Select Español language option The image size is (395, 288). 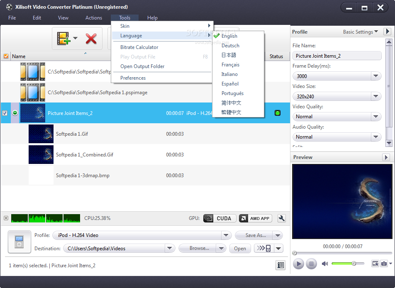click(238, 84)
